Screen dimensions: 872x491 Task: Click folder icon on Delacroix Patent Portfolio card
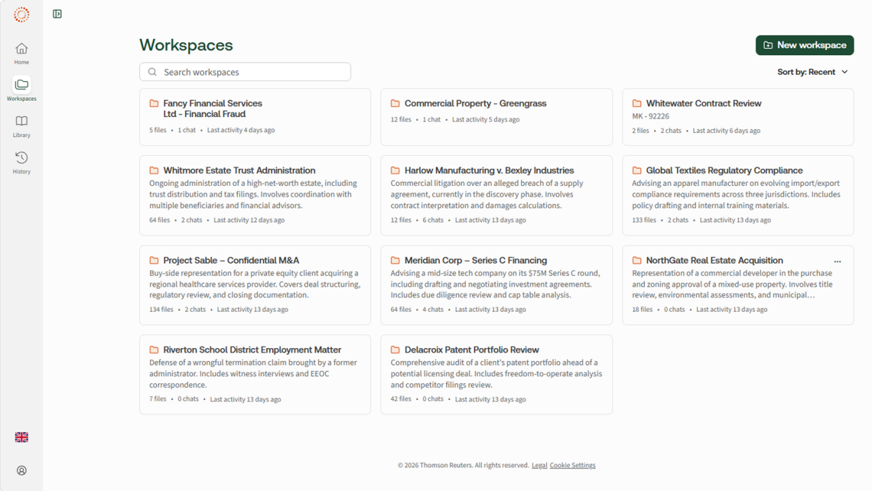(x=395, y=349)
